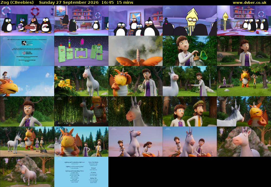Click the 15 mins duration text
Screen dimensions: 271x187
click(x=125, y=2)
